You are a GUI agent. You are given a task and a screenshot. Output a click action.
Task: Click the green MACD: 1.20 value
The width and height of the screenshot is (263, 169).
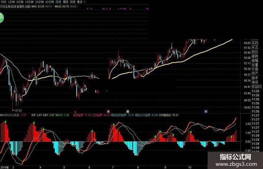pyautogui.click(x=62, y=115)
